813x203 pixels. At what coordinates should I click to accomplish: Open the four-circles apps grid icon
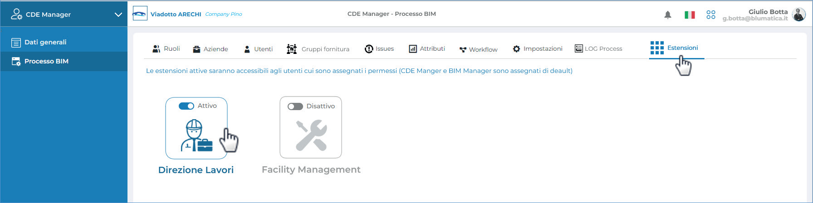(711, 15)
